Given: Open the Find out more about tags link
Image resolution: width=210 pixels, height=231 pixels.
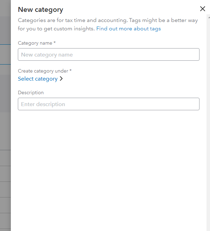Looking at the screenshot, I should coord(128,29).
